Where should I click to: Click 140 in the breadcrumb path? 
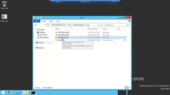pyautogui.click(x=69, y=25)
